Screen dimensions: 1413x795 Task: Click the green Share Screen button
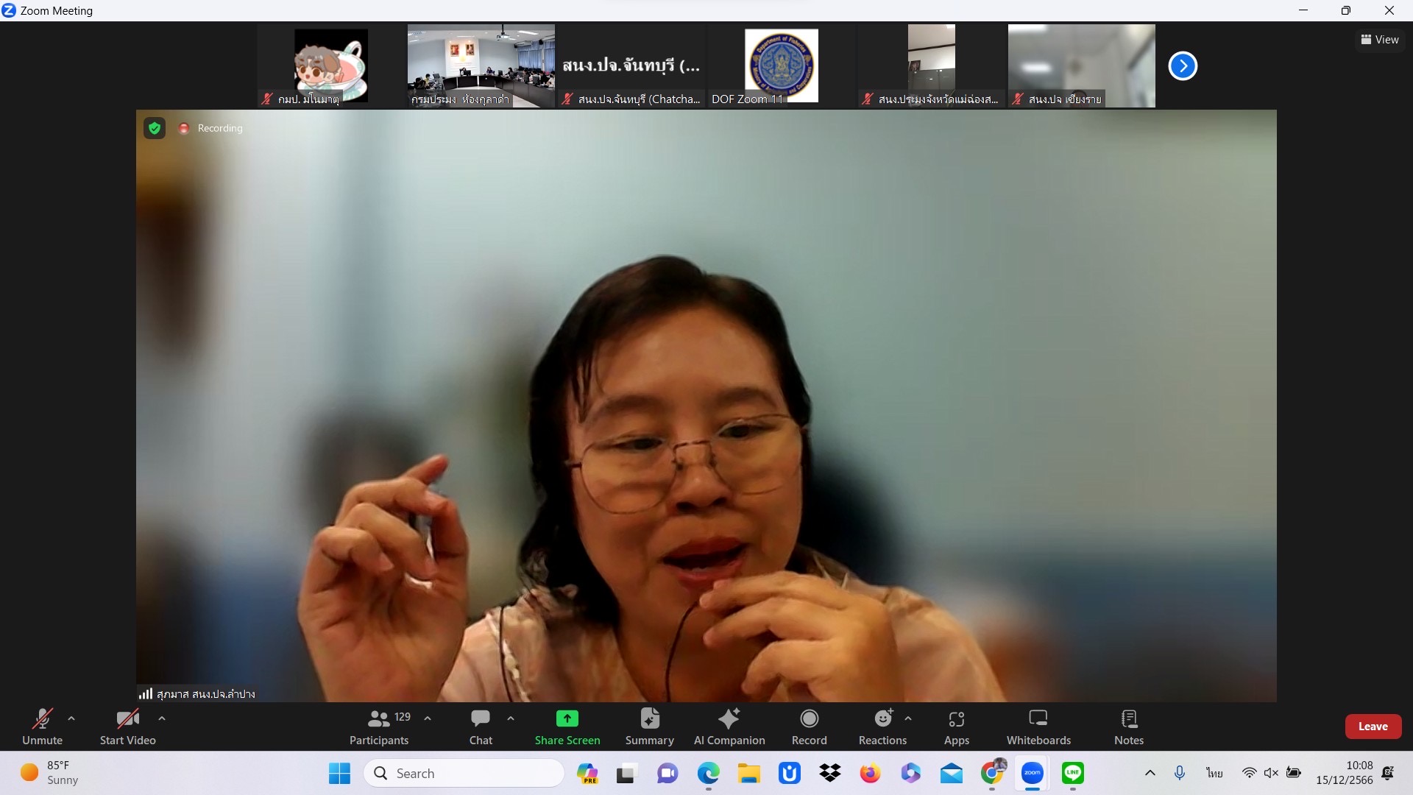[x=567, y=726]
